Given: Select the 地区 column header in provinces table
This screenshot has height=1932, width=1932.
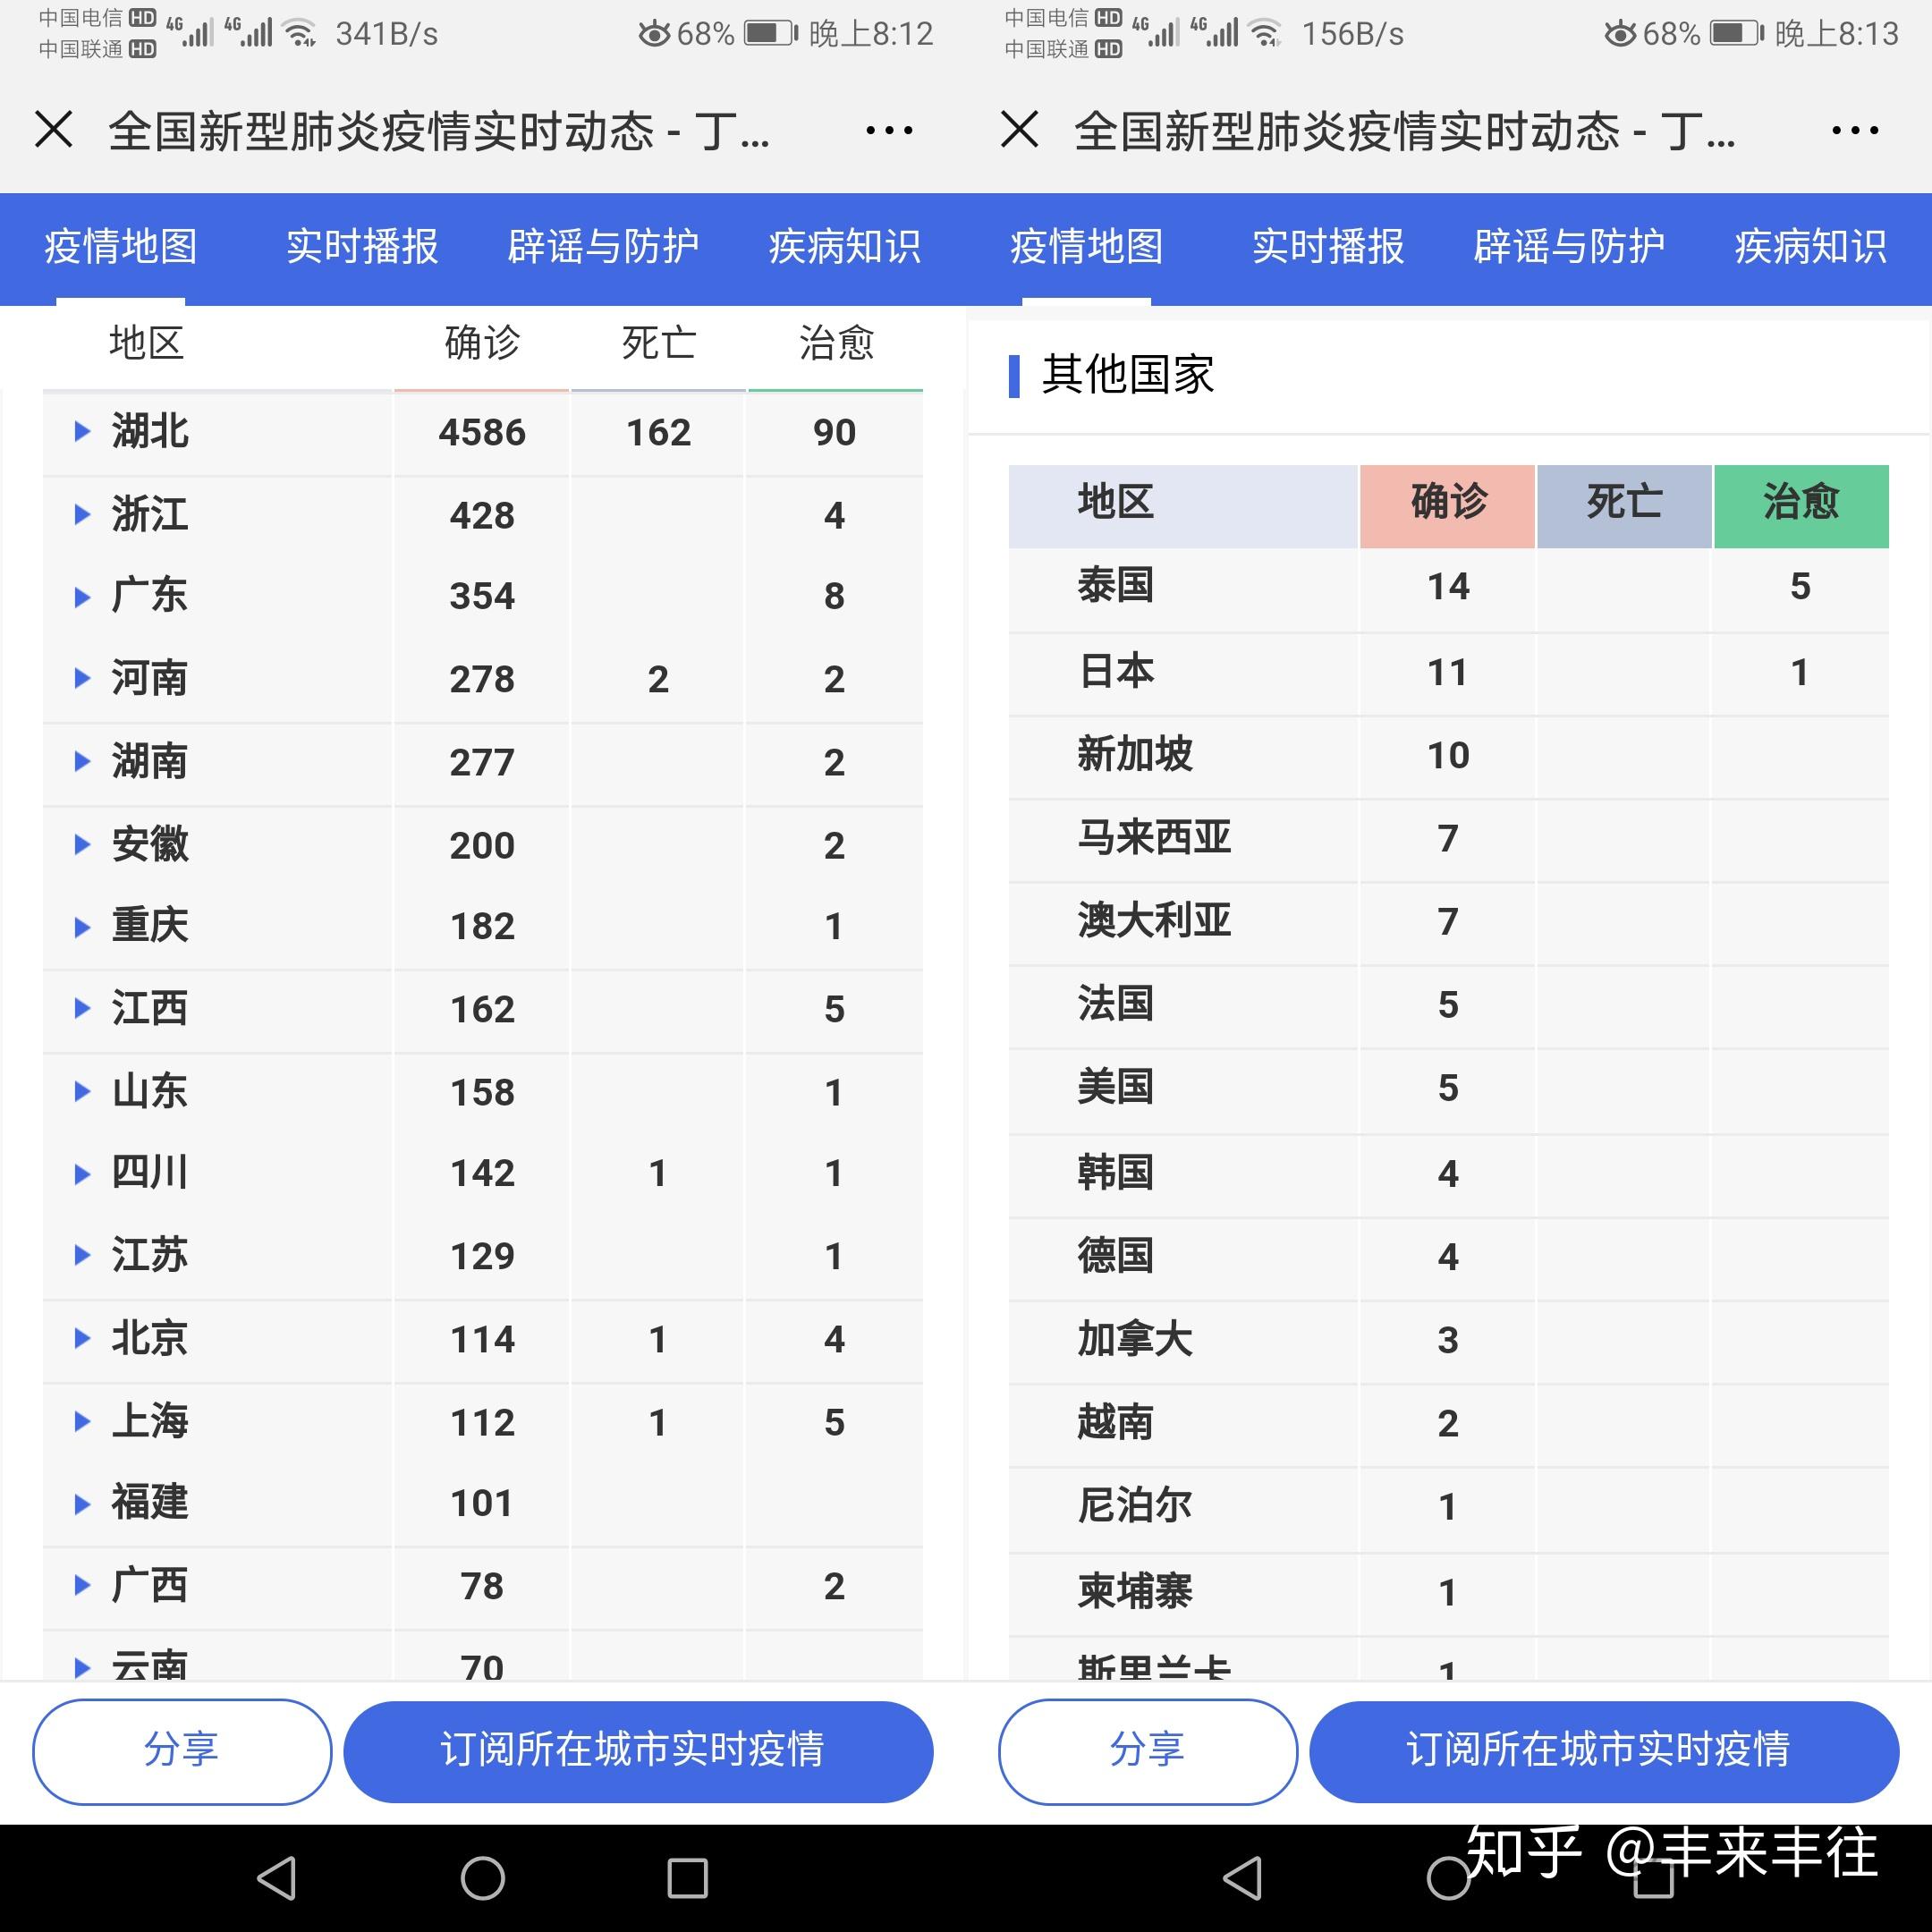Looking at the screenshot, I should (x=146, y=343).
